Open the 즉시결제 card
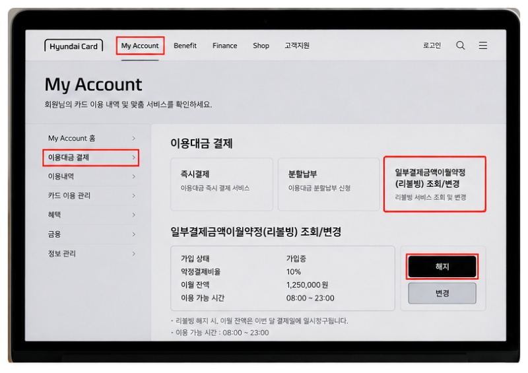The image size is (528, 373). 222,184
